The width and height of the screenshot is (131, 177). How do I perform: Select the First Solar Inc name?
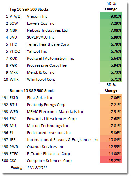40,98
